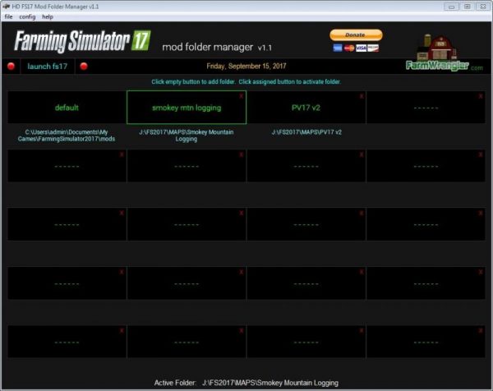Click the American Express card icon
The image size is (493, 391).
(x=338, y=48)
